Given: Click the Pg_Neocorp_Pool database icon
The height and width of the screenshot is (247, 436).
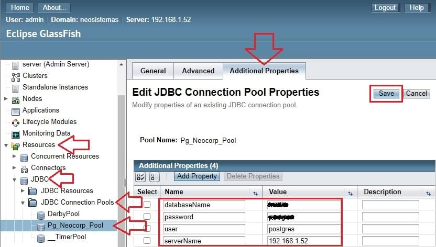Looking at the screenshot, I should [40, 226].
